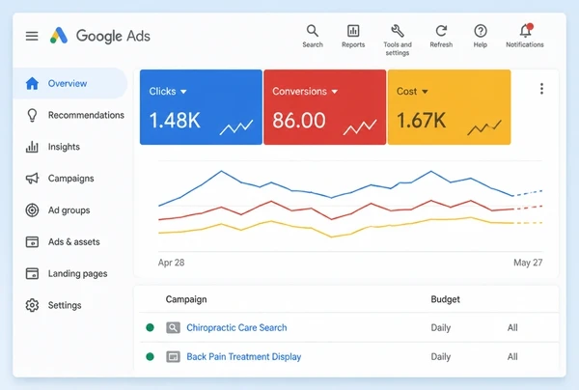Click the search campaign type icon
This screenshot has height=390, width=579.
coord(173,327)
